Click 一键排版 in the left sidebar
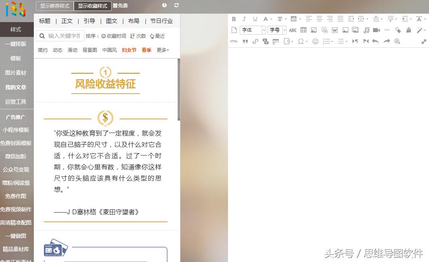The image size is (429, 262). pyautogui.click(x=16, y=44)
